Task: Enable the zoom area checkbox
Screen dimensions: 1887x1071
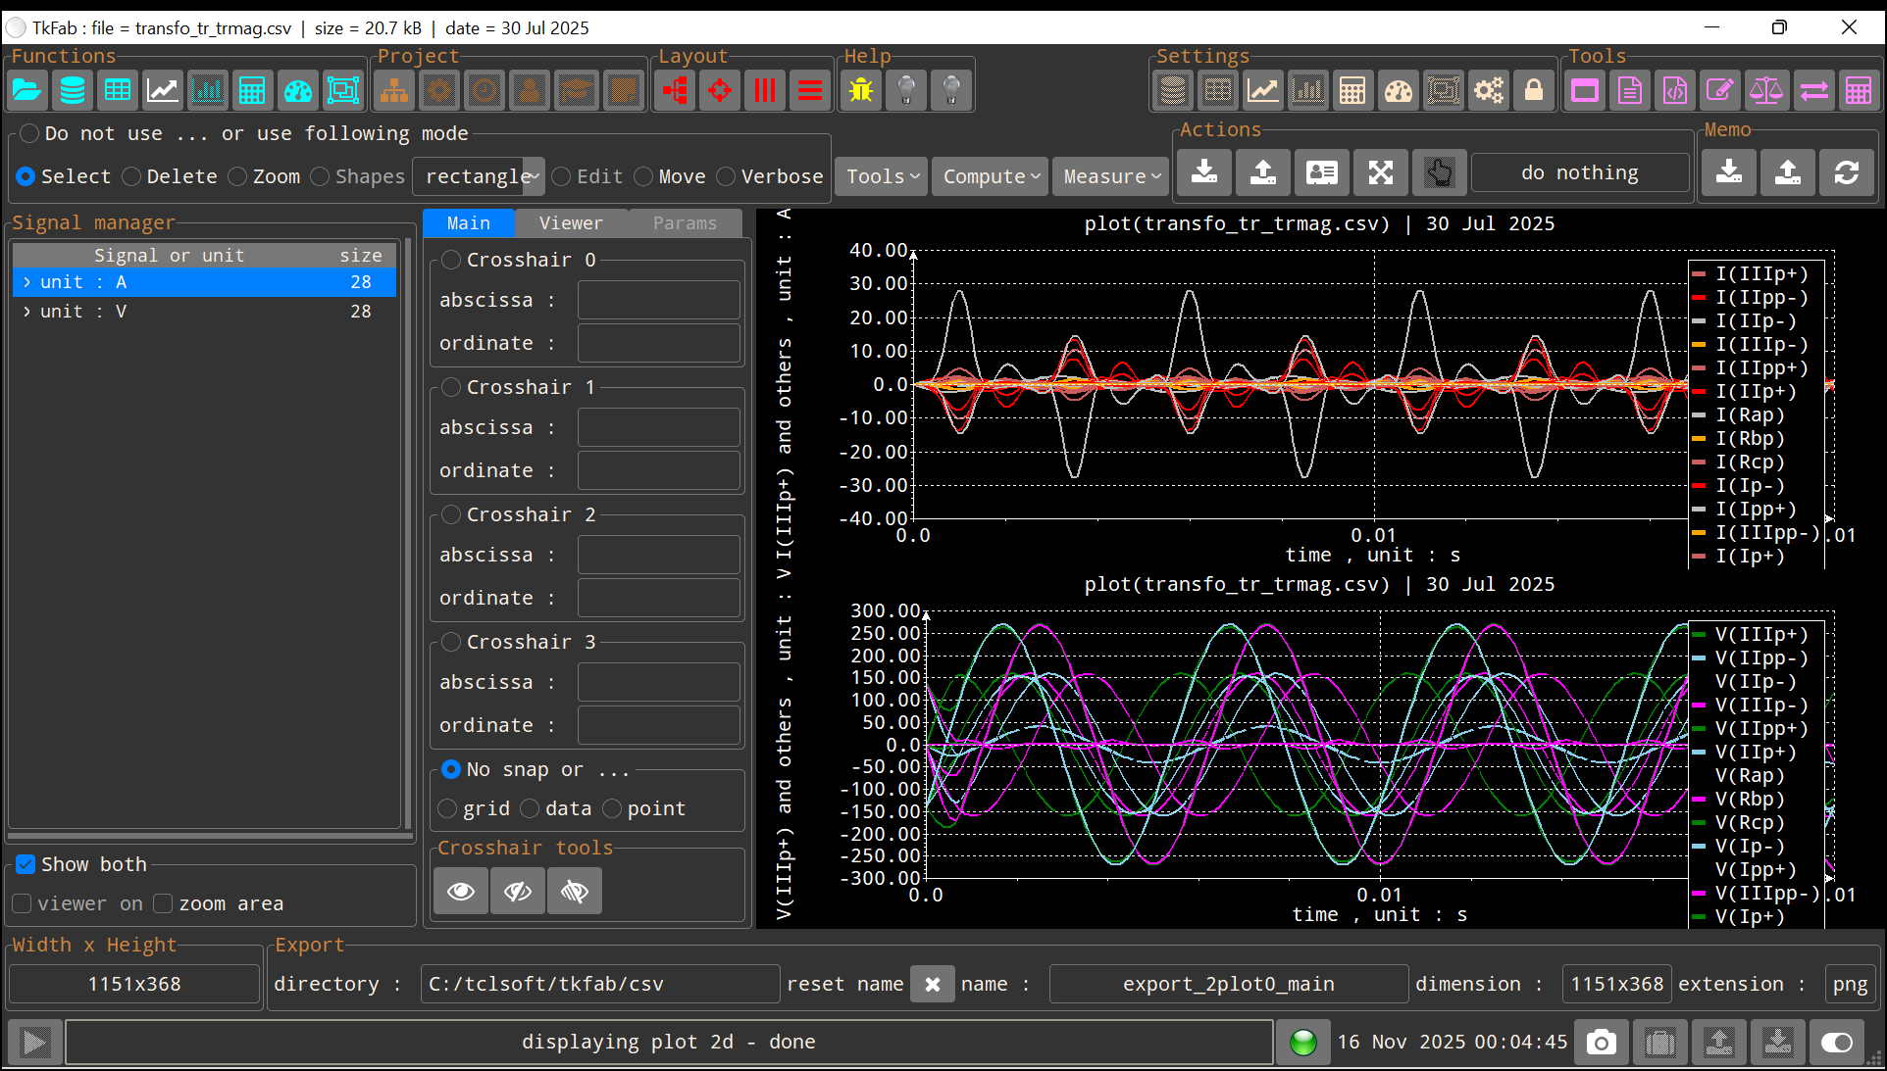Action: tap(164, 903)
